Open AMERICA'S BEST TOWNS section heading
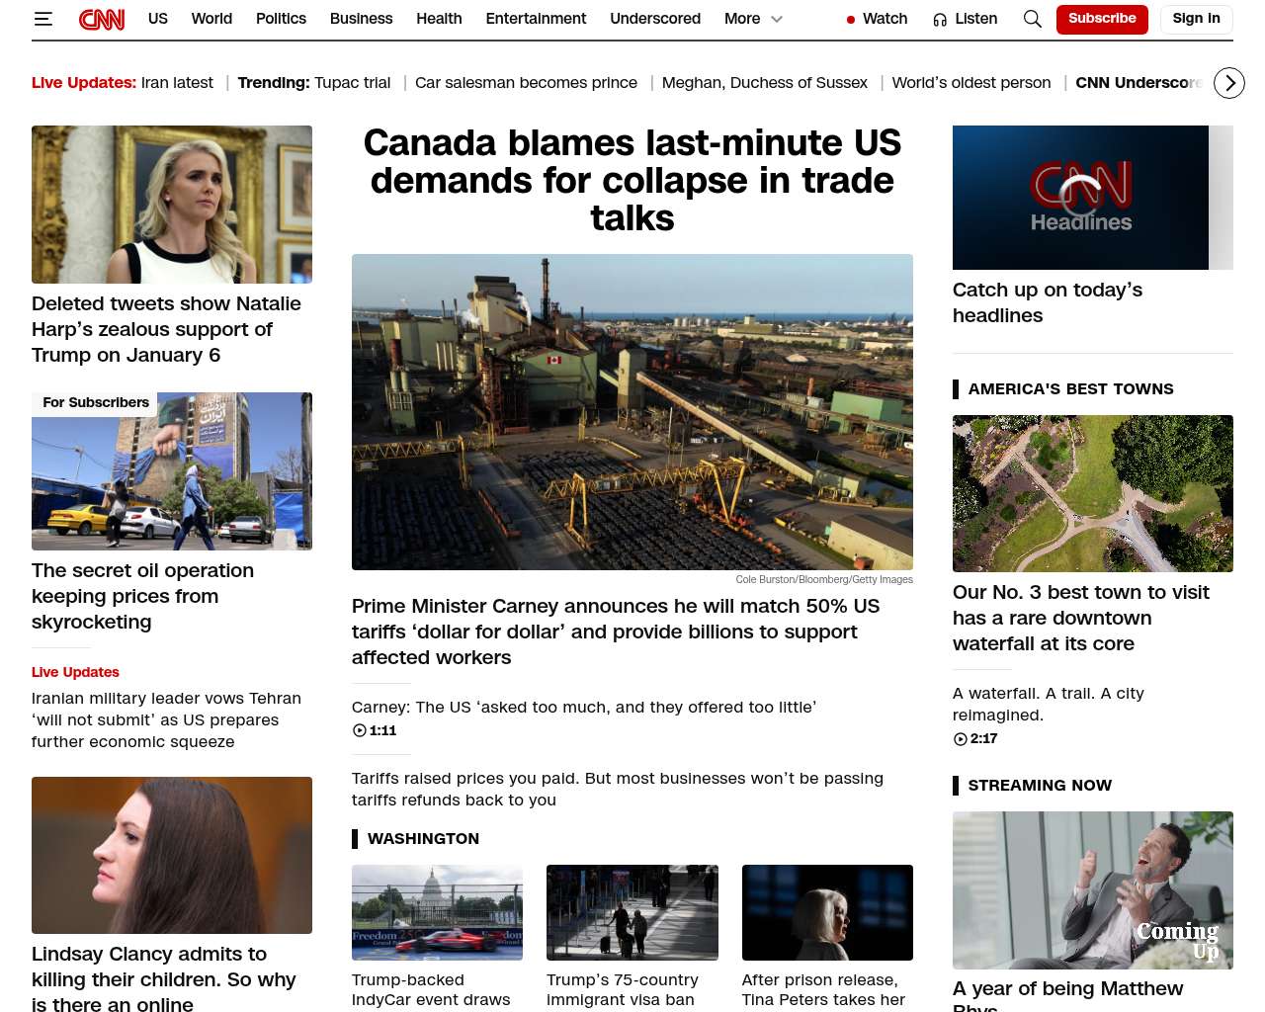The height and width of the screenshot is (1012, 1265). click(1070, 389)
